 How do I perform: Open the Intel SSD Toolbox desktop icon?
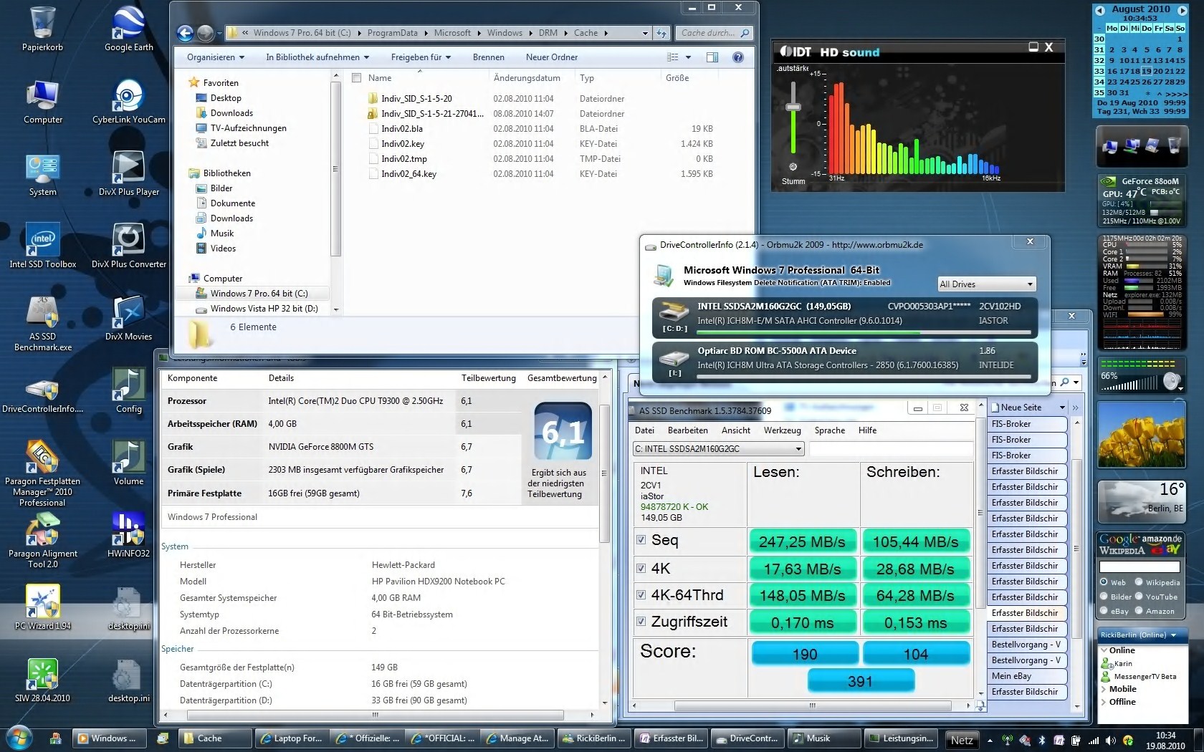(42, 241)
